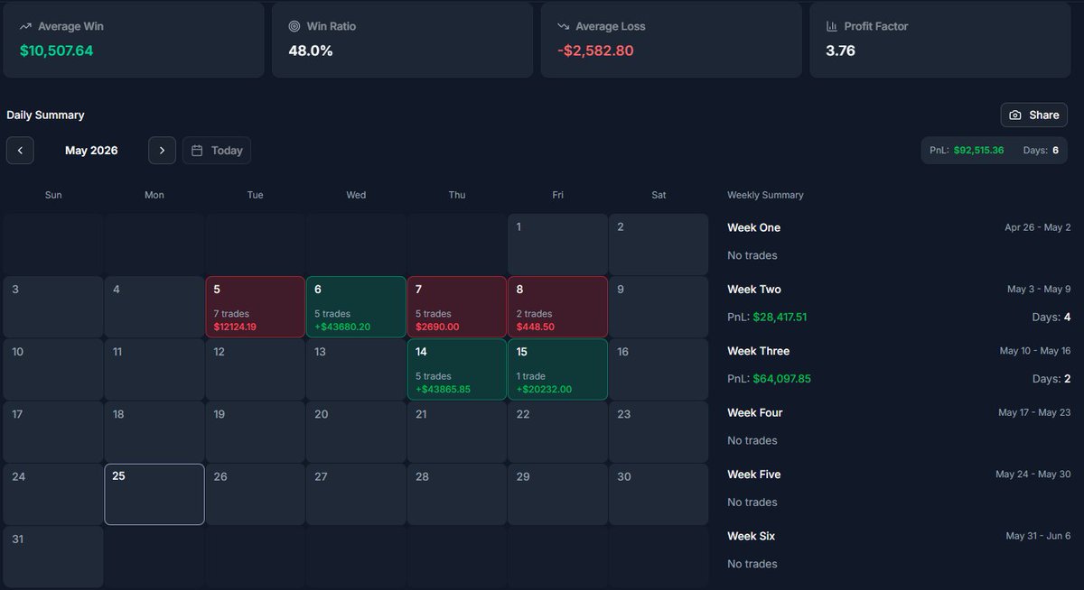Select calendar day 20
The width and height of the screenshot is (1084, 590).
click(x=356, y=431)
